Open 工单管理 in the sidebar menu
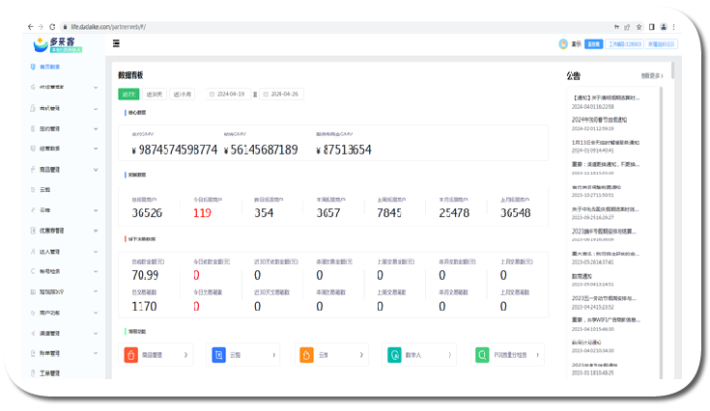This screenshot has width=710, height=411. click(49, 373)
